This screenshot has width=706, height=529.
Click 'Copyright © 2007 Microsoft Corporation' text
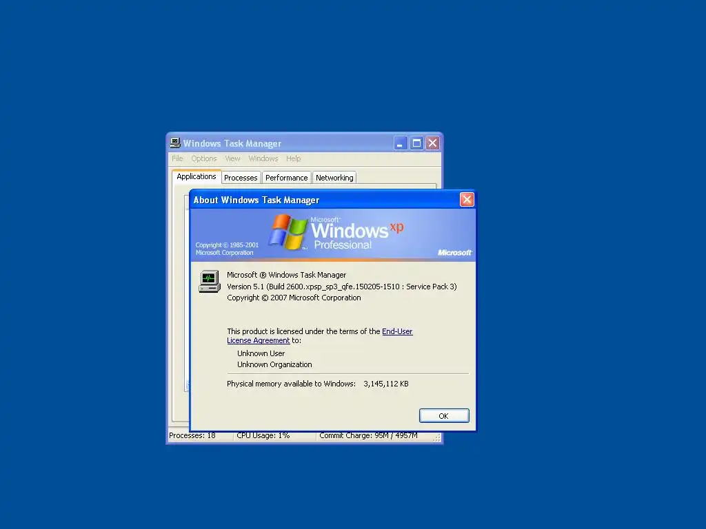pos(294,298)
